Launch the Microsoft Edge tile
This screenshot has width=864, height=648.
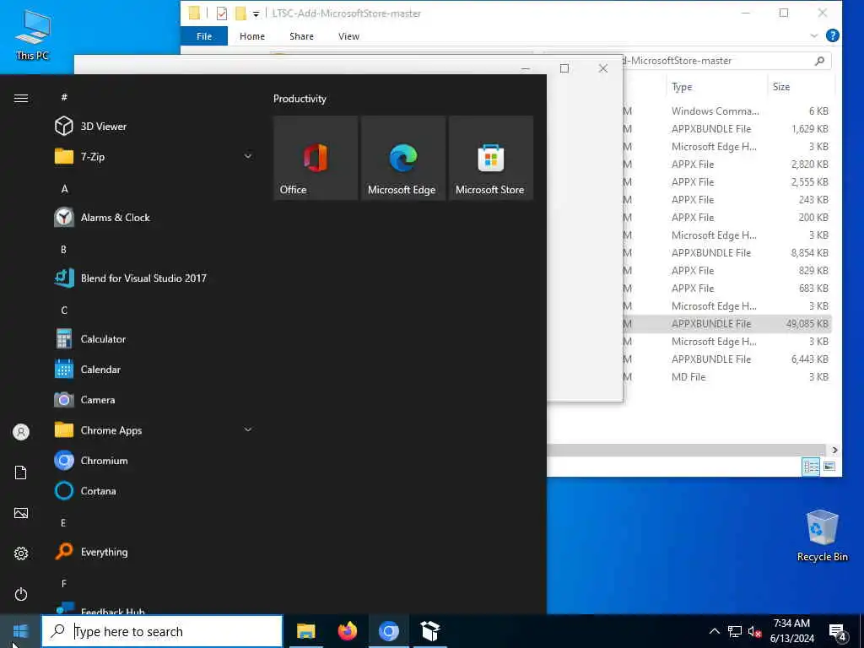pos(402,158)
